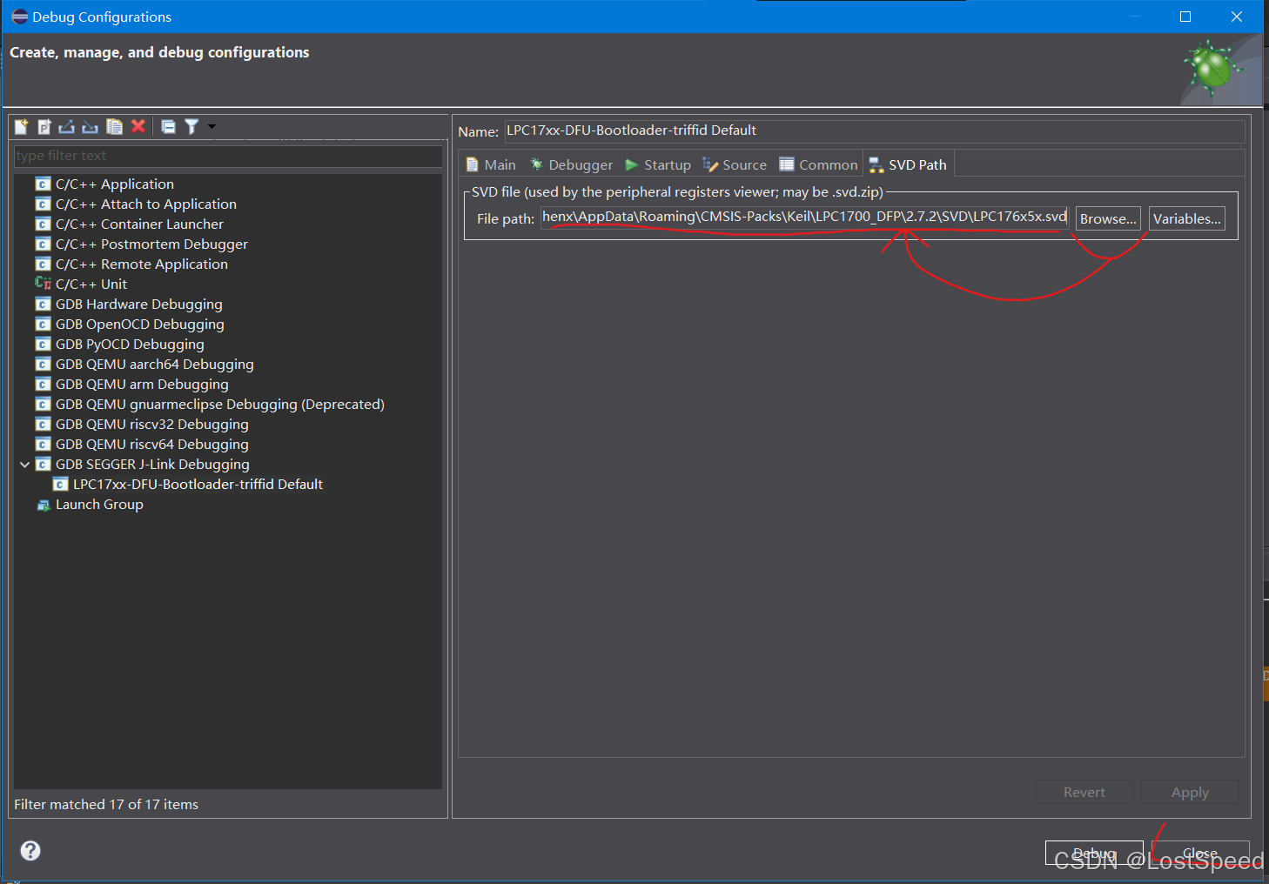
Task: Switch to Source tab
Action: tap(735, 164)
